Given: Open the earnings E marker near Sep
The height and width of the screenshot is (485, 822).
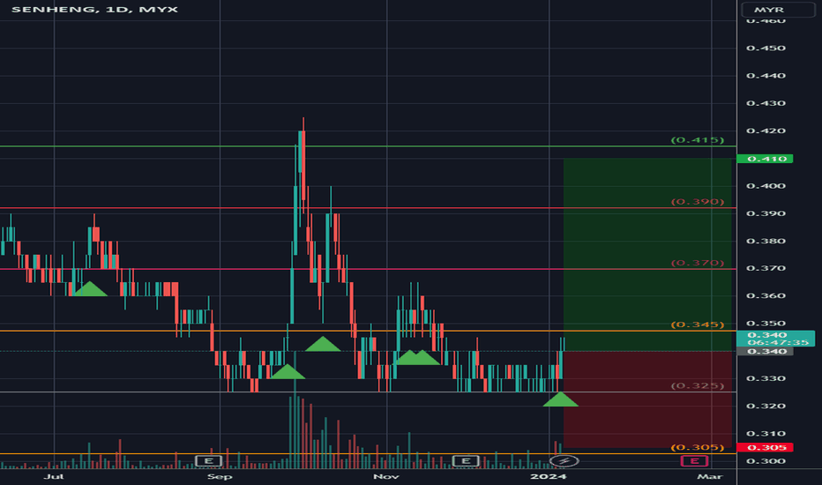Looking at the screenshot, I should pos(209,461).
